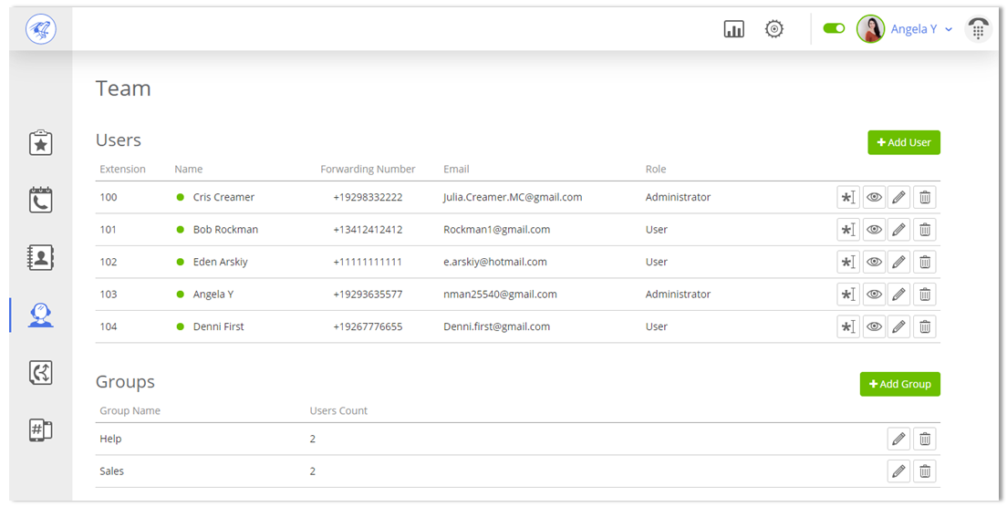Viewport: 1007px width, 507px height.
Task: Open the contacts book sidebar icon
Action: (41, 258)
